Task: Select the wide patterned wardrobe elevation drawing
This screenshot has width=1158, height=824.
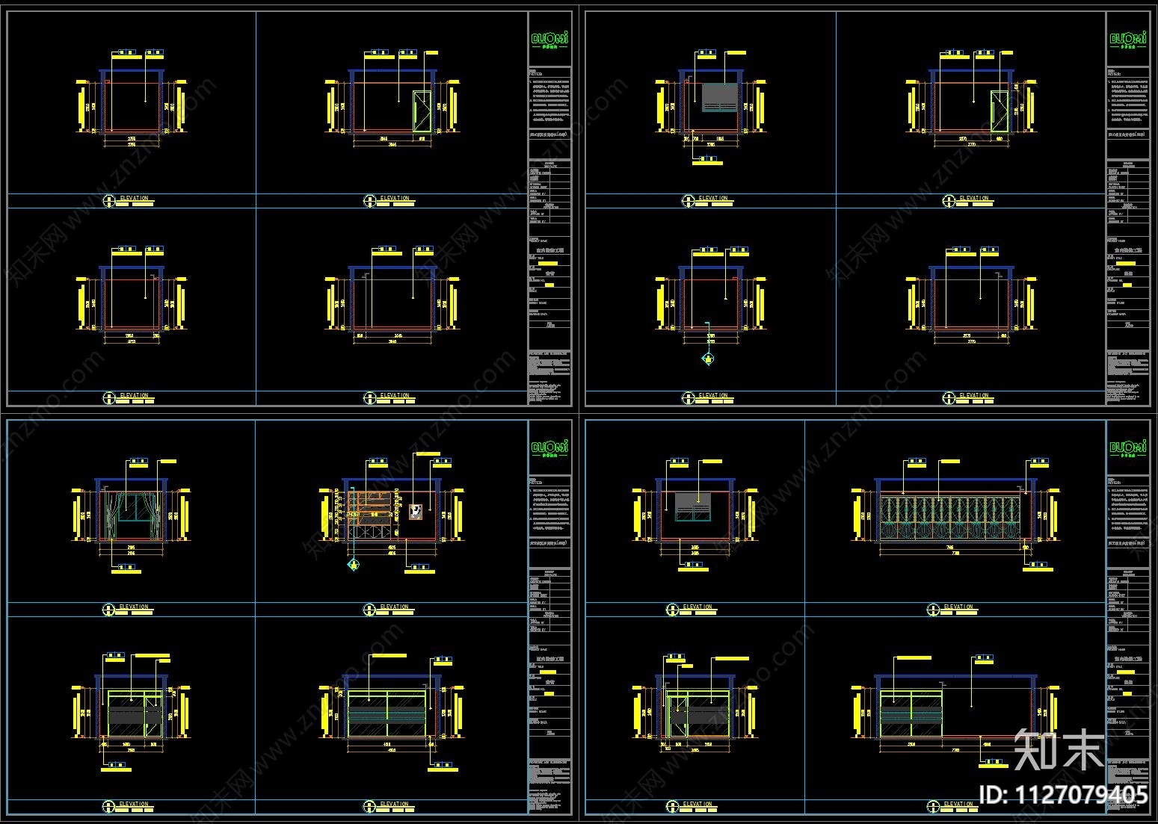Action: click(955, 514)
